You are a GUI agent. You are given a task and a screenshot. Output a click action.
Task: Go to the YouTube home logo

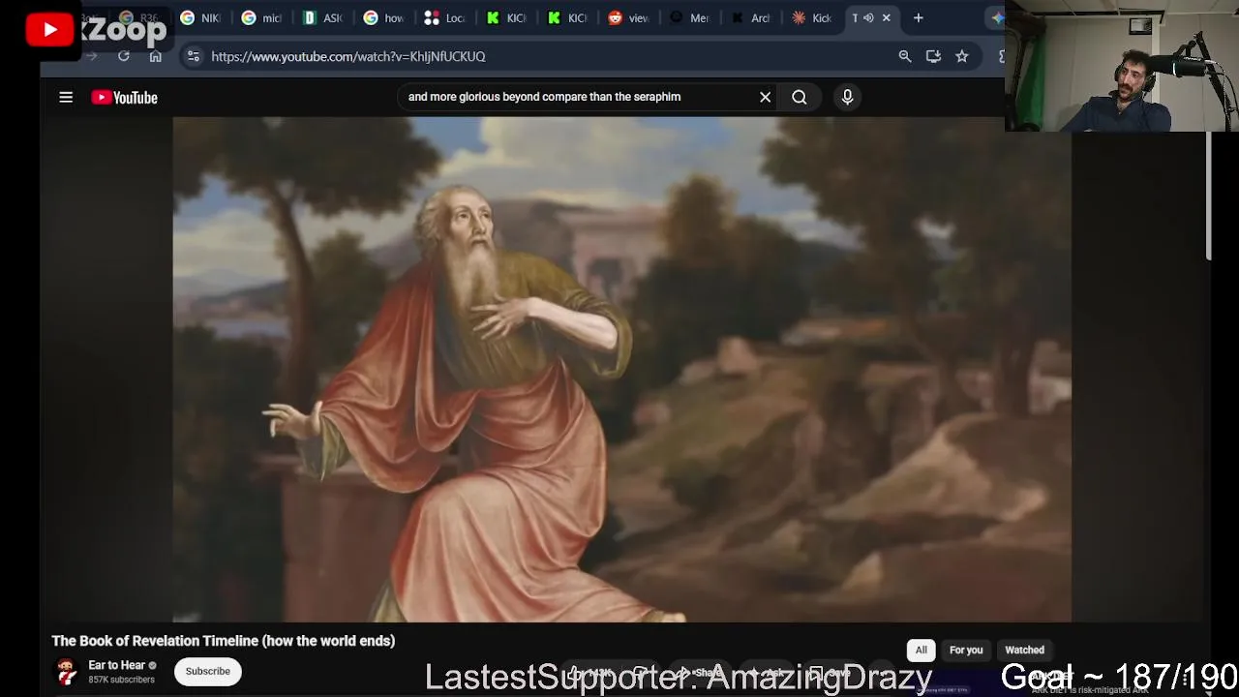tap(124, 97)
